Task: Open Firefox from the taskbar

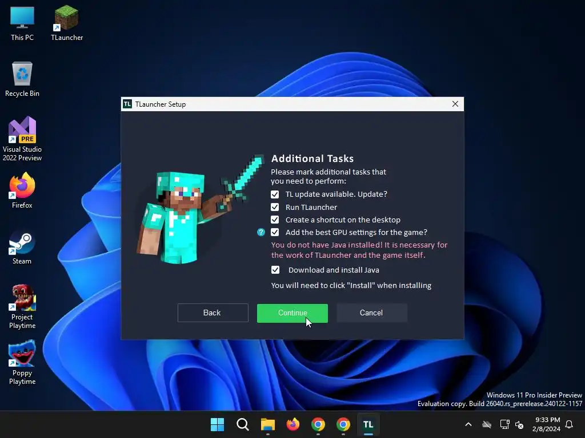Action: point(293,424)
